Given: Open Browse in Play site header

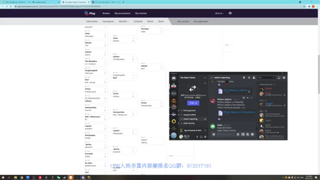Looking at the screenshot, I should (x=106, y=13).
